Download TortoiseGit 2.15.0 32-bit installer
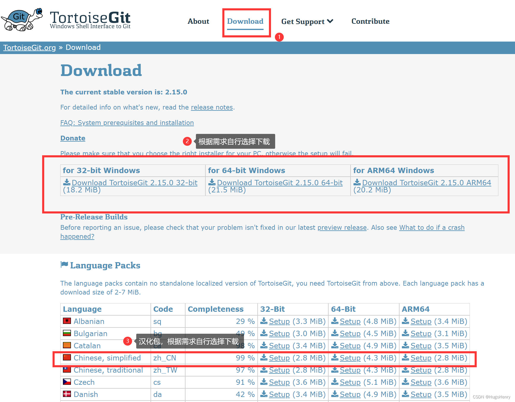Image resolution: width=515 pixels, height=402 pixels. [134, 183]
